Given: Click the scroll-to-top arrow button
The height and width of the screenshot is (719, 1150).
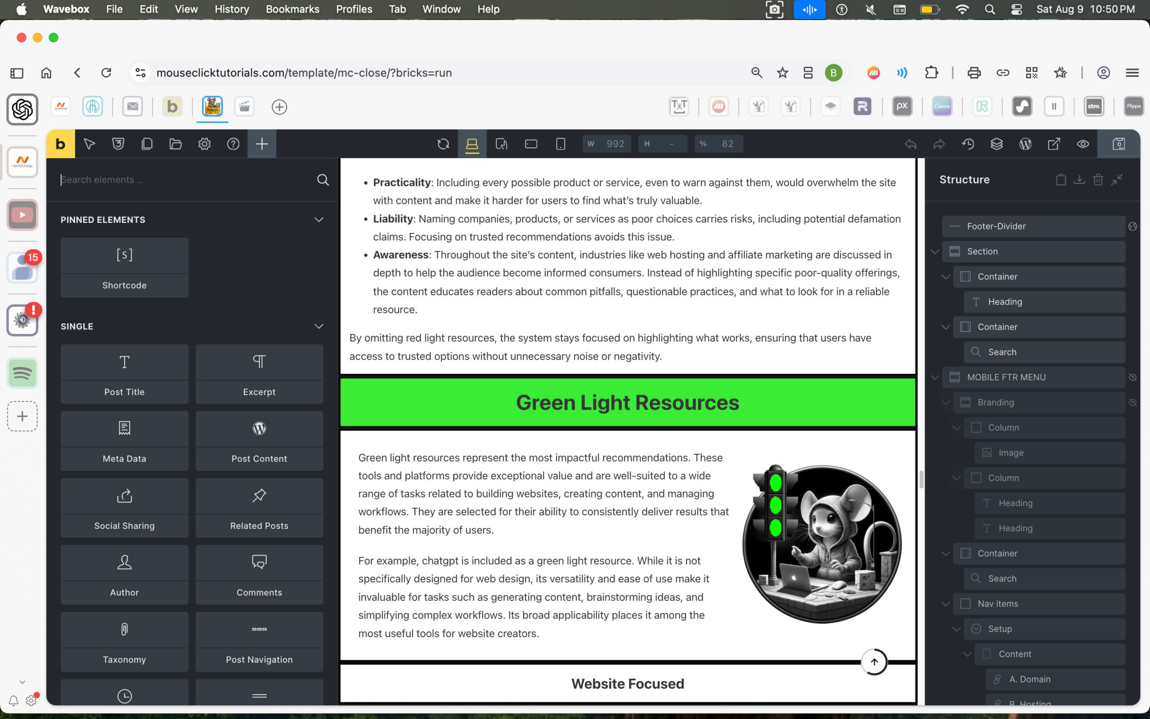Looking at the screenshot, I should click(x=874, y=662).
